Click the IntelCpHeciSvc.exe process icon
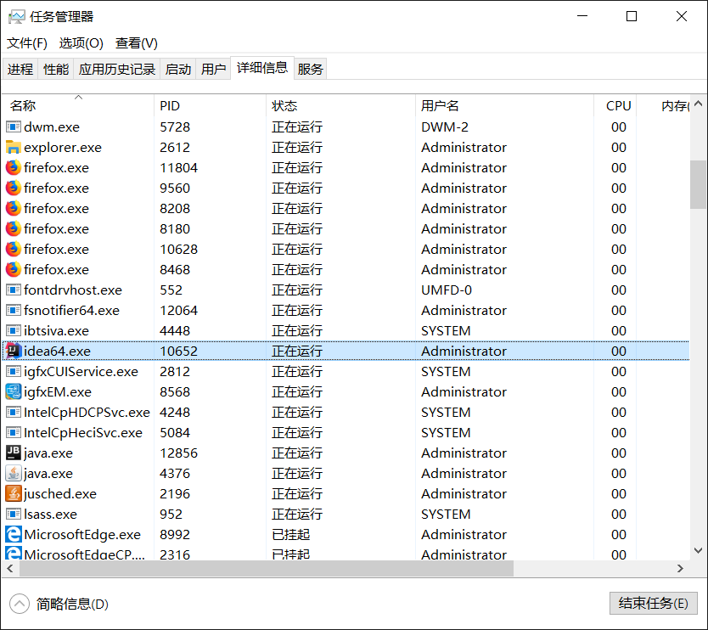This screenshot has width=708, height=630. click(x=13, y=432)
